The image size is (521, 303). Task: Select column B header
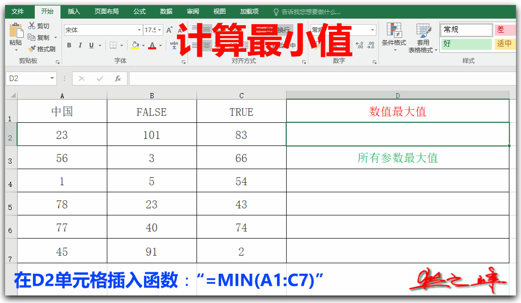click(x=152, y=96)
